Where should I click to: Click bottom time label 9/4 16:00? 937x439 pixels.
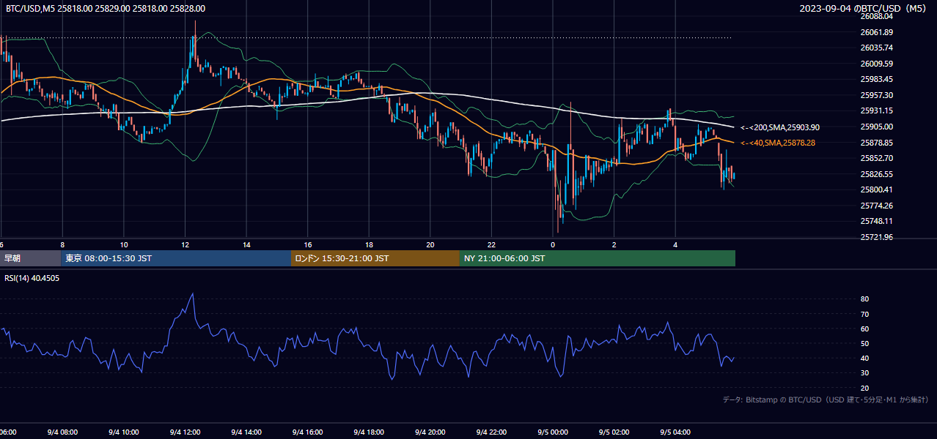[308, 432]
